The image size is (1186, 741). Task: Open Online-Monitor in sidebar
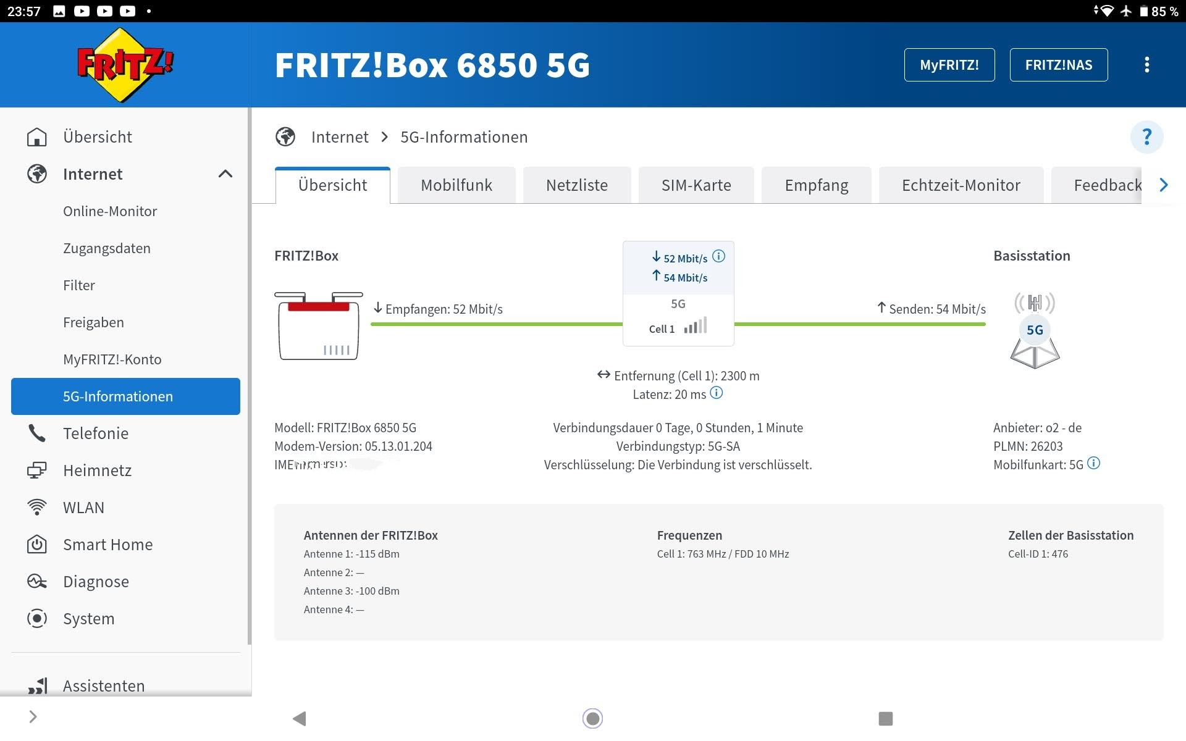(x=110, y=211)
